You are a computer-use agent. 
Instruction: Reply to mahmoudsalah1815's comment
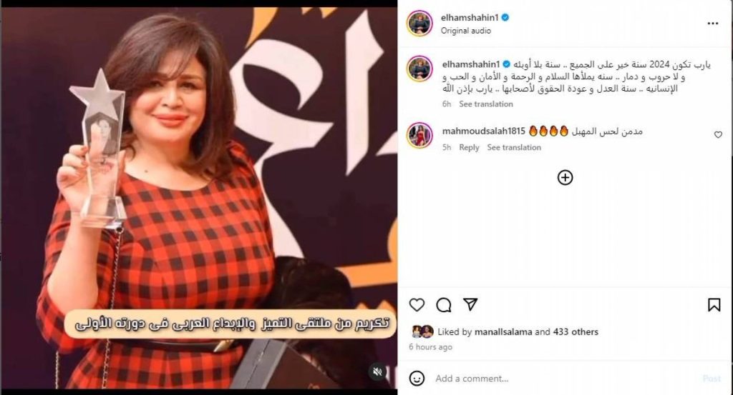(469, 147)
